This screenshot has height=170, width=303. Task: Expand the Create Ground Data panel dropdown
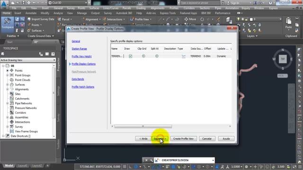(41, 36)
